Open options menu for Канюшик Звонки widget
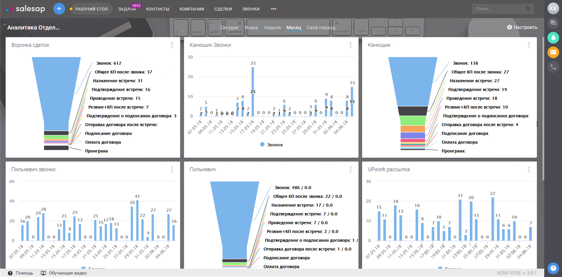 pos(350,45)
